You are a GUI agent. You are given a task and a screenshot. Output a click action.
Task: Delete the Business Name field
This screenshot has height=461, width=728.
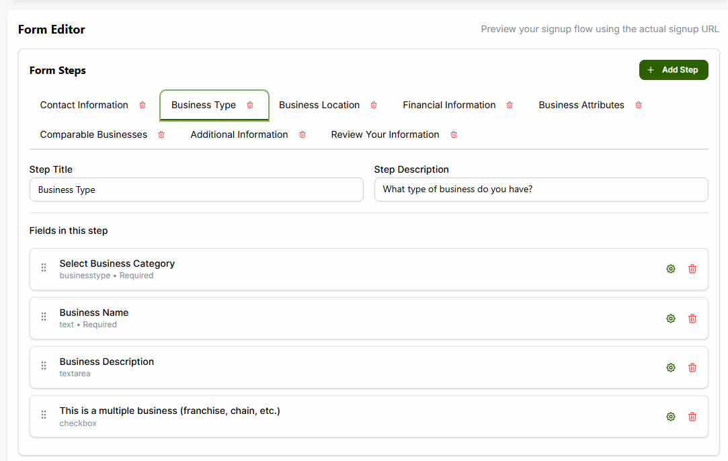pyautogui.click(x=692, y=318)
